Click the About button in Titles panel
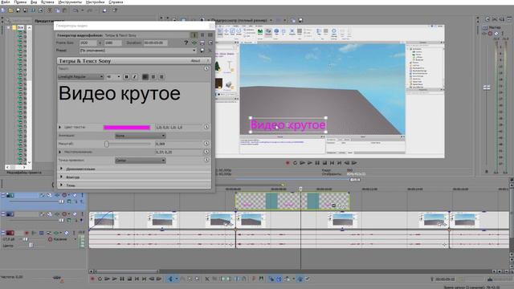The image size is (514, 289). pos(195,61)
